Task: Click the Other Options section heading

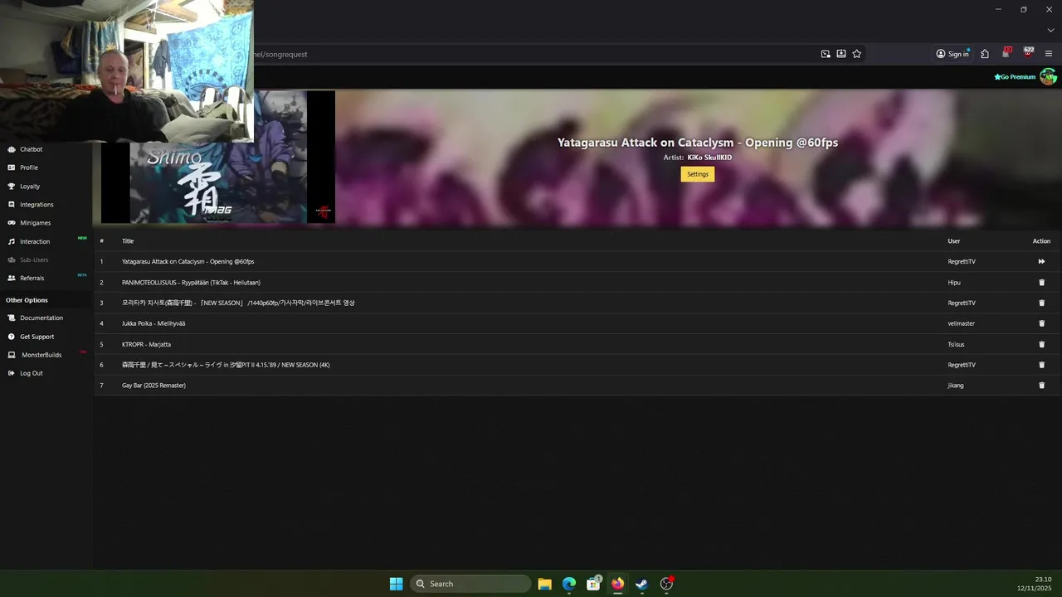Action: [x=27, y=300]
